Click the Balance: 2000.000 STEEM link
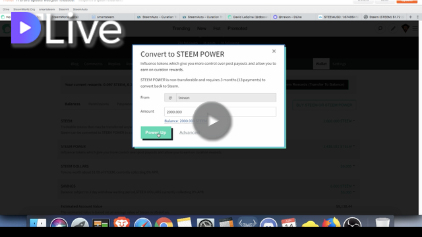The width and height of the screenshot is (422, 237). pyautogui.click(x=186, y=121)
